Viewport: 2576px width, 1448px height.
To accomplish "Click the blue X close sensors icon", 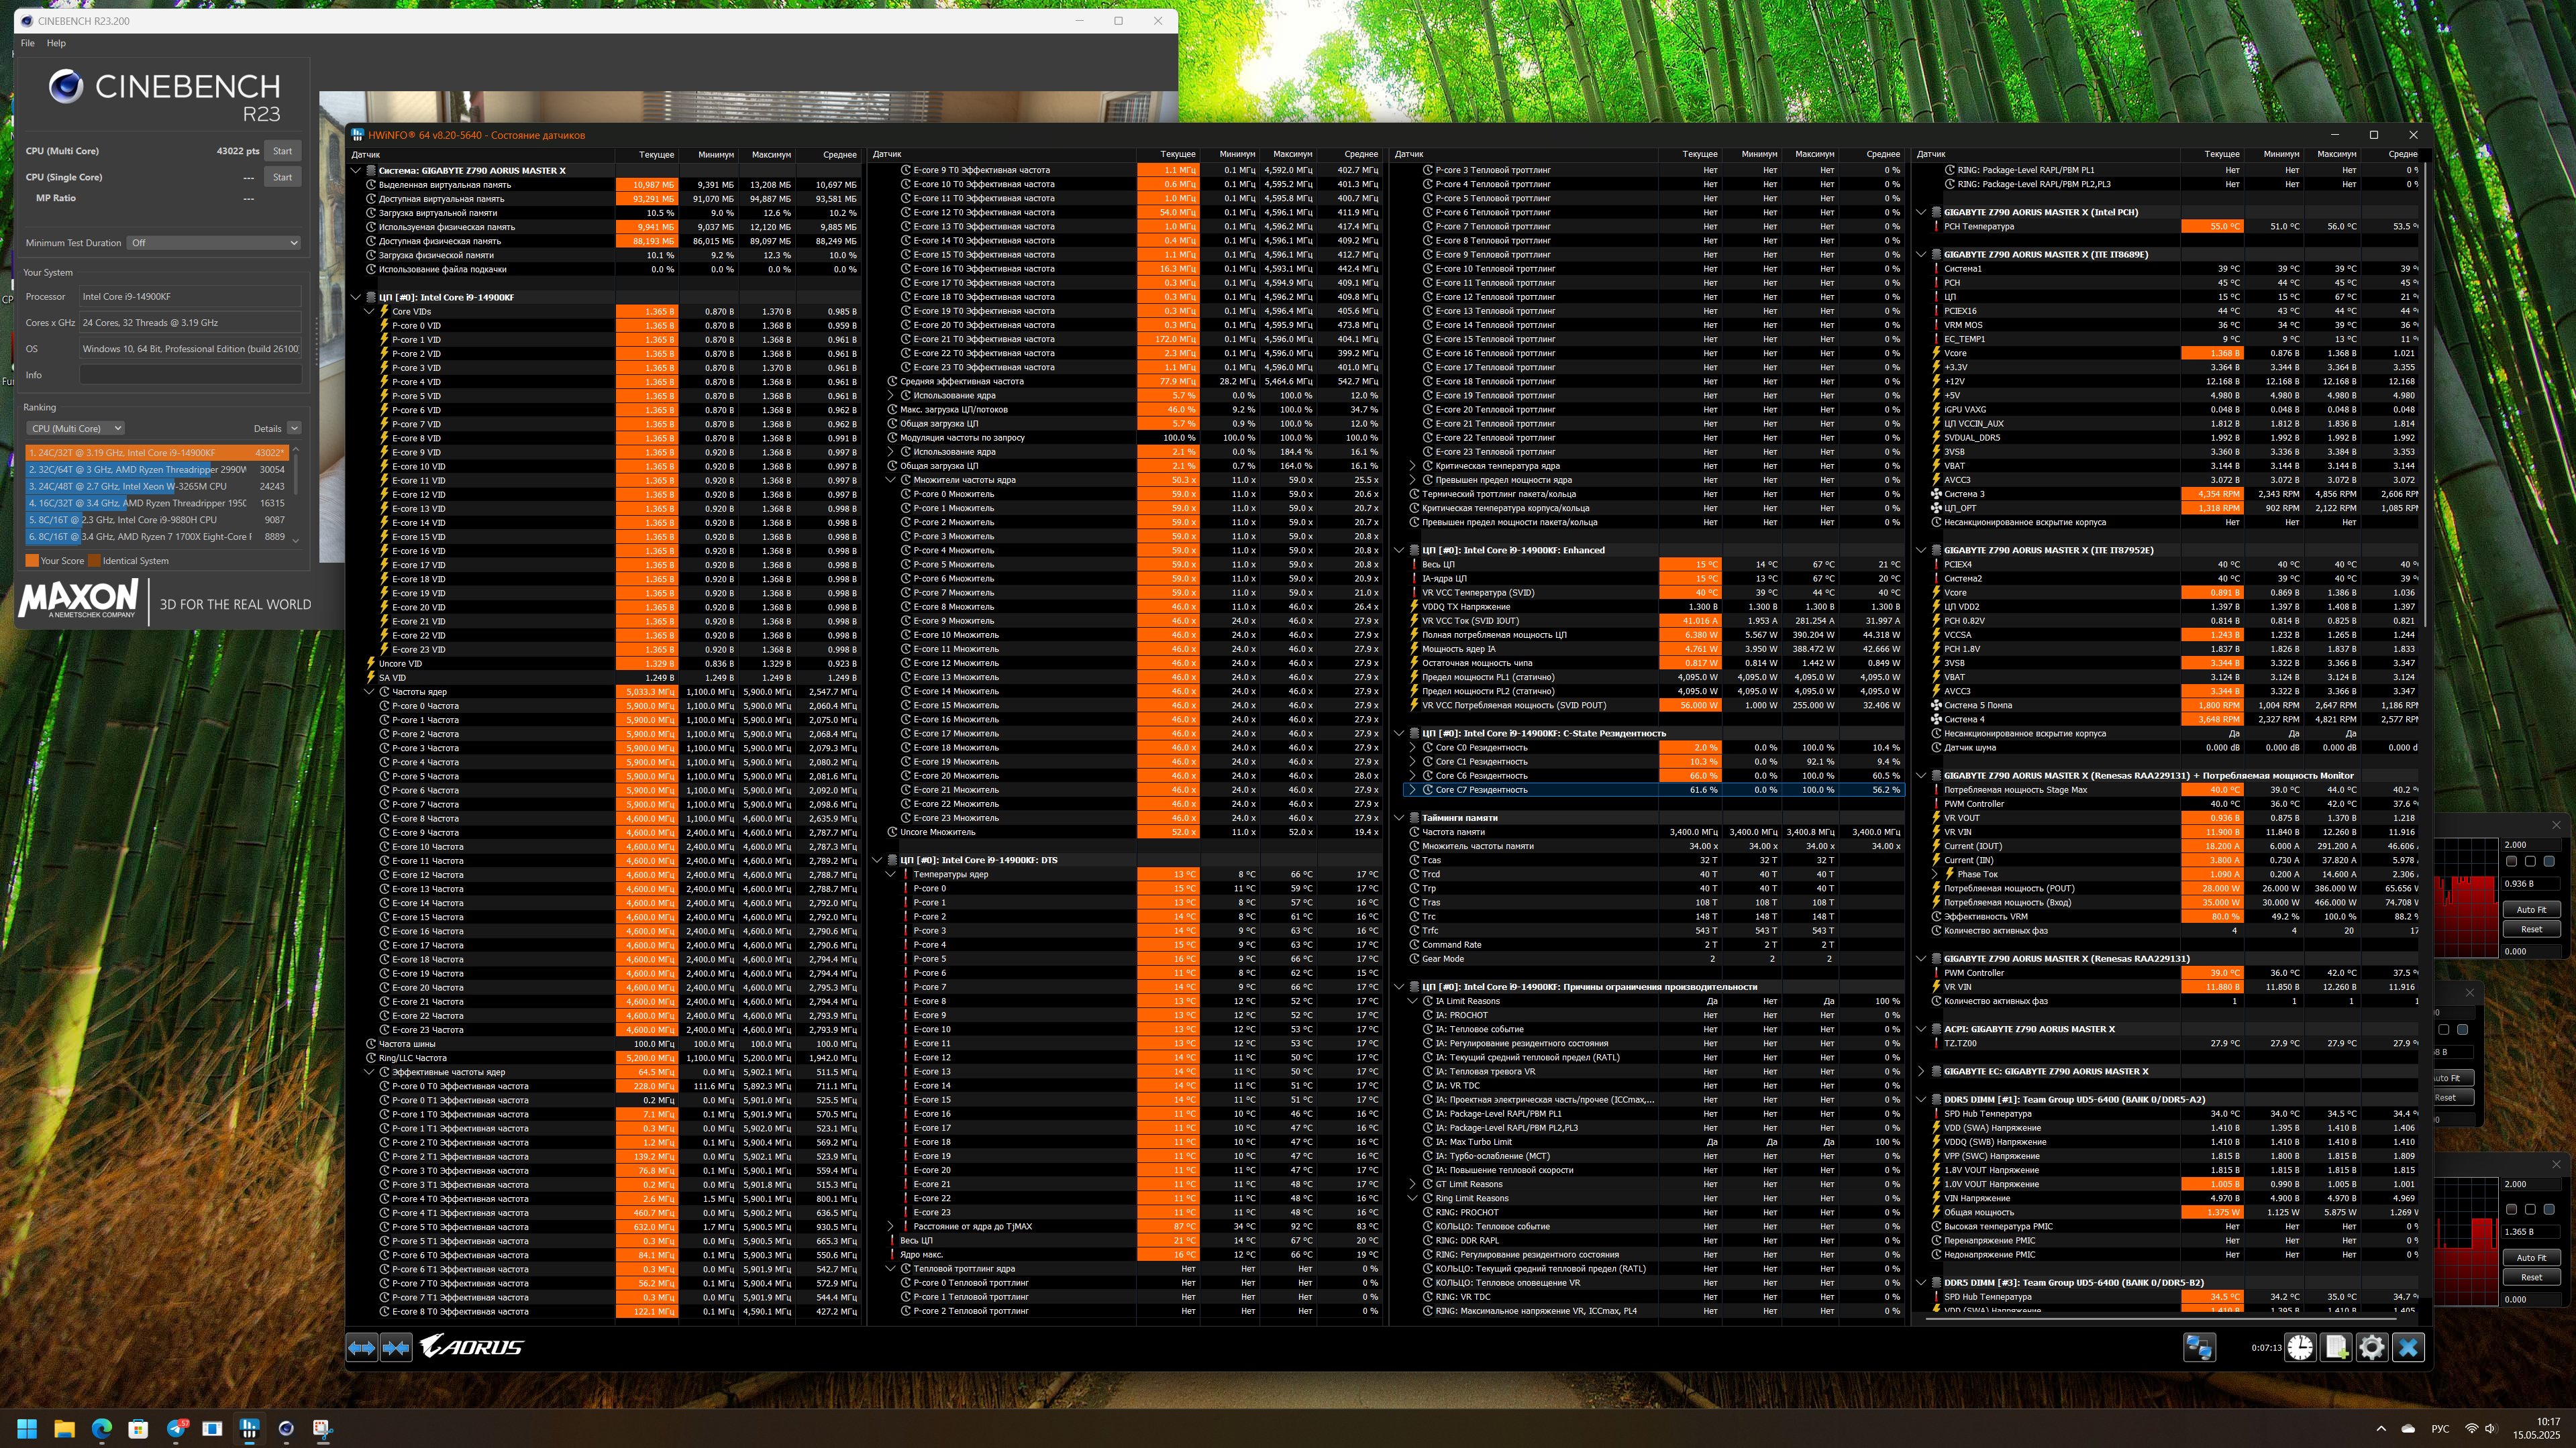I will coord(2408,1347).
